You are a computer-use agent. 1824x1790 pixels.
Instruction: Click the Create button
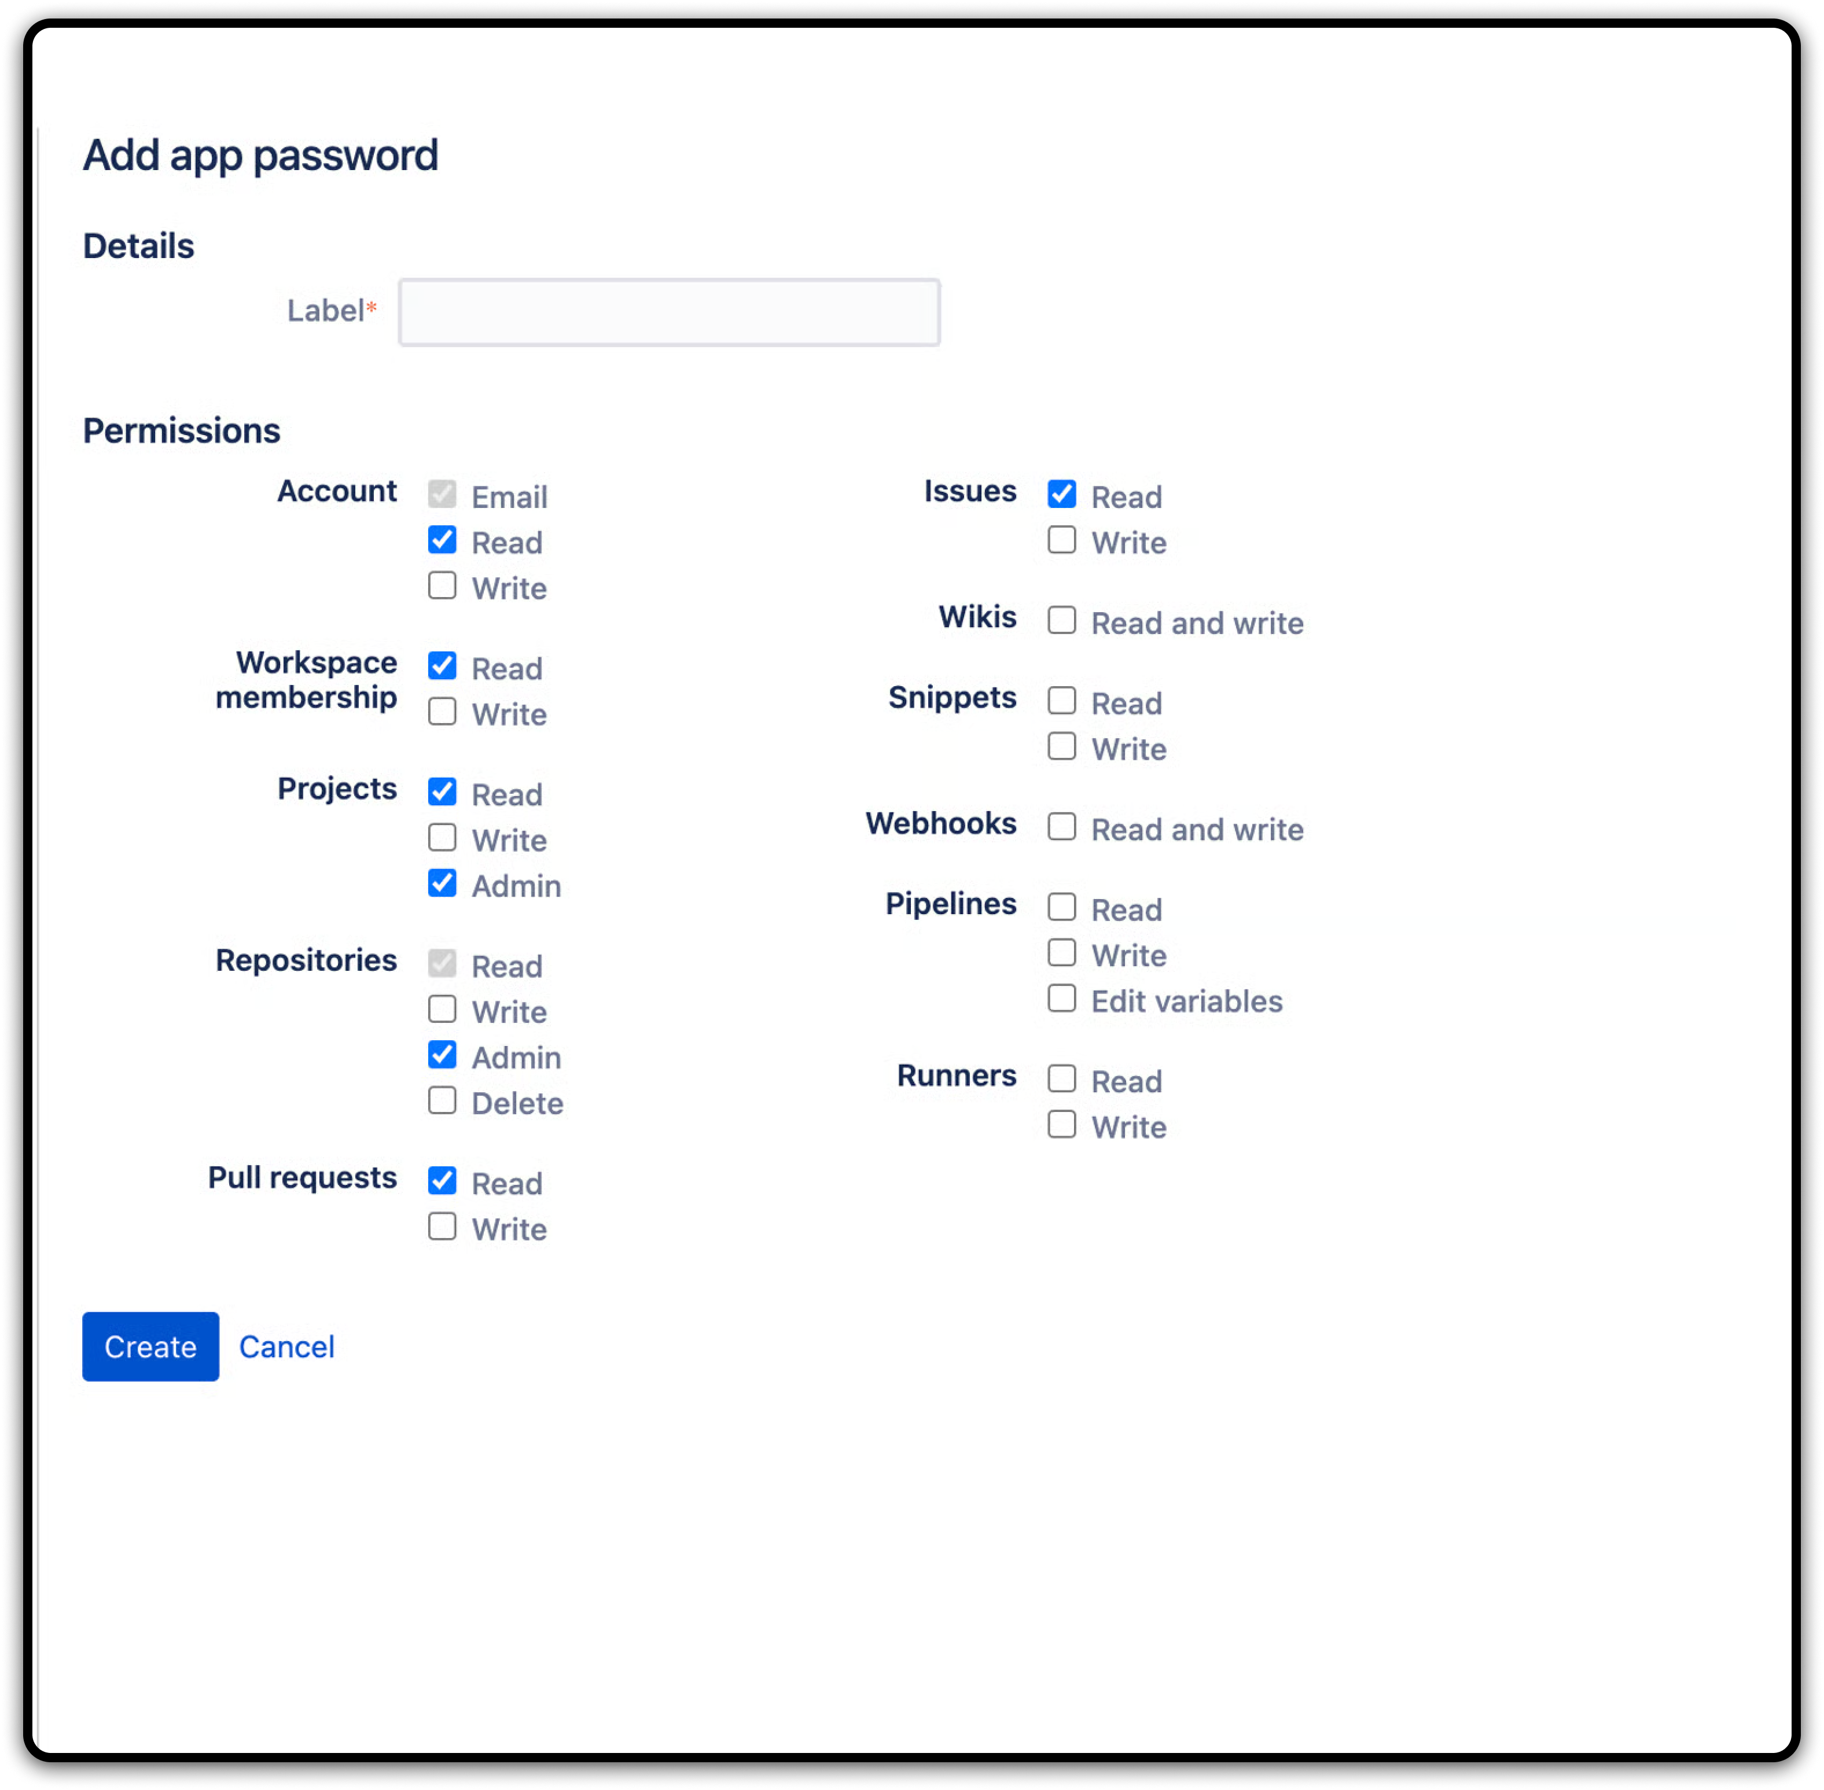coord(150,1346)
